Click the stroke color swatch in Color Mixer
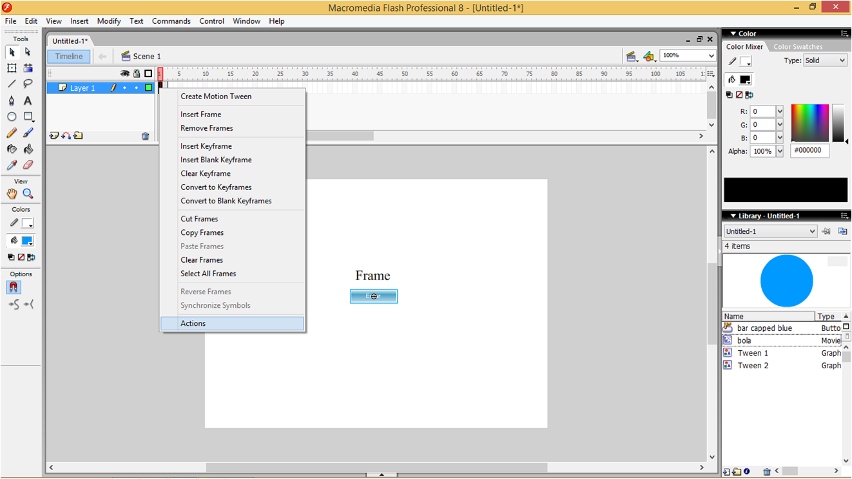The width and height of the screenshot is (852, 479). click(745, 61)
